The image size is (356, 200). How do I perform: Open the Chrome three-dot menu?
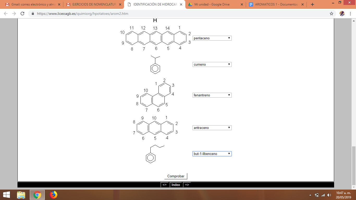tap(350, 14)
